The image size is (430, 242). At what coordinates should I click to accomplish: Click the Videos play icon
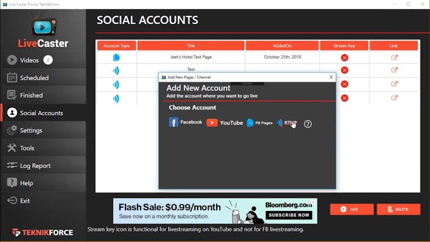point(12,60)
